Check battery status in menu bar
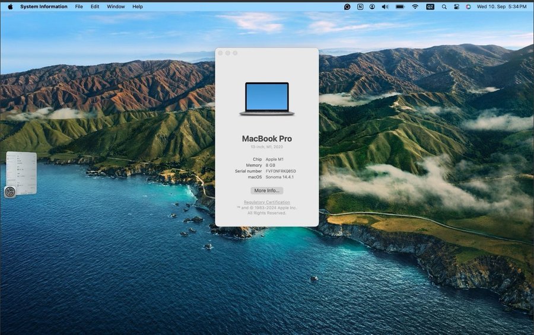This screenshot has height=335, width=534. (400, 7)
